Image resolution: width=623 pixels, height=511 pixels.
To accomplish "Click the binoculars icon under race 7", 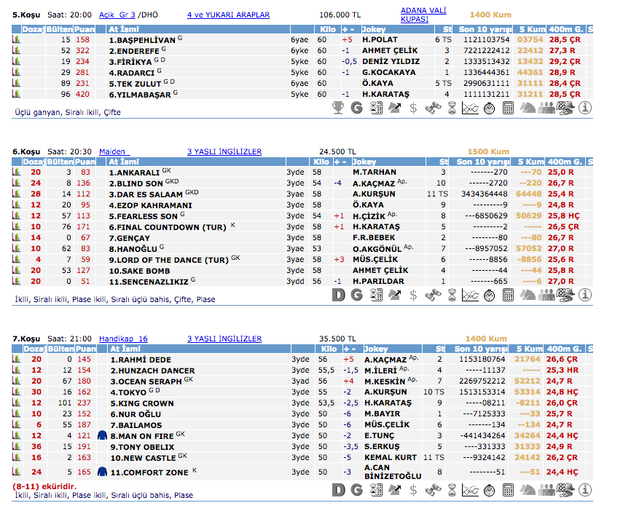I will pos(433,491).
